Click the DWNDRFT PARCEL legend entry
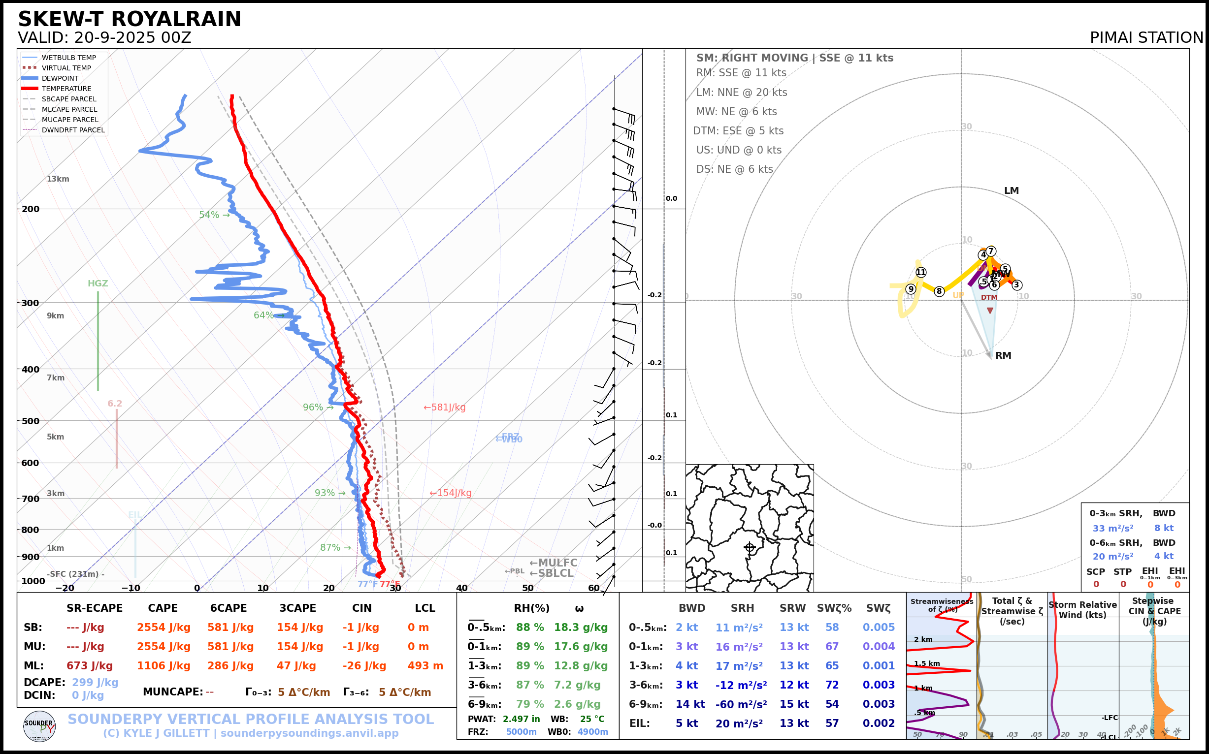The height and width of the screenshot is (754, 1209). click(73, 130)
